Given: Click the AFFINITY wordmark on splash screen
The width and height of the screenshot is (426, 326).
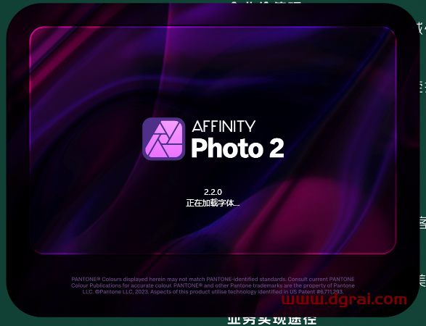Looking at the screenshot, I should 224,126.
